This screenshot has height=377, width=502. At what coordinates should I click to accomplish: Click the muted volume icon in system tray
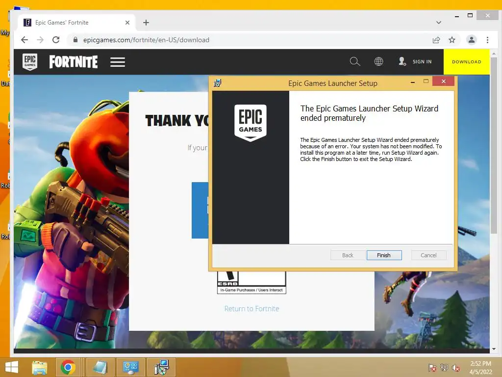[456, 368]
